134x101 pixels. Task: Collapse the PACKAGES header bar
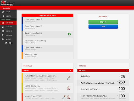point(103,70)
